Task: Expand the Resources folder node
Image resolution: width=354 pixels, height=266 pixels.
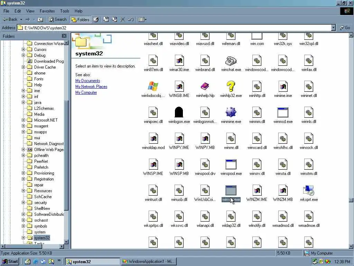Action: [x=23, y=191]
